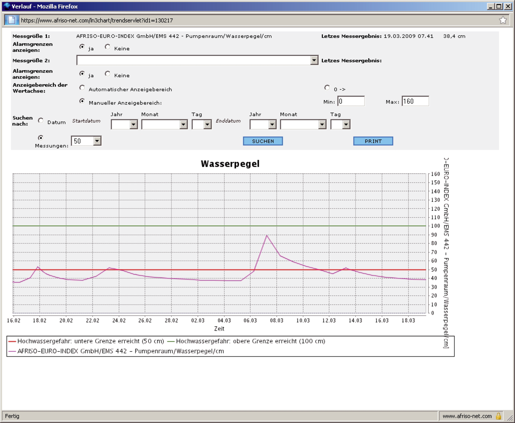Image resolution: width=515 pixels, height=423 pixels.
Task: Select the '0 ->' display range option
Action: (327, 87)
